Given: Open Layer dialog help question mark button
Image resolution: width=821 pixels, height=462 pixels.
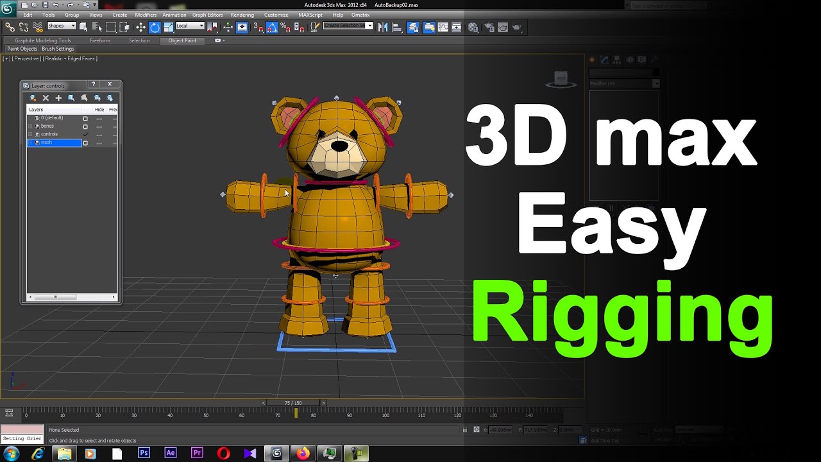Looking at the screenshot, I should point(94,84).
